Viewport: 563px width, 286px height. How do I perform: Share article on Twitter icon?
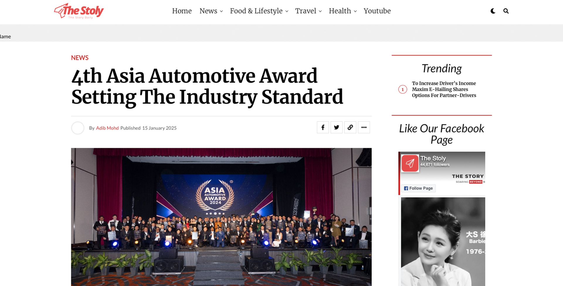click(336, 127)
